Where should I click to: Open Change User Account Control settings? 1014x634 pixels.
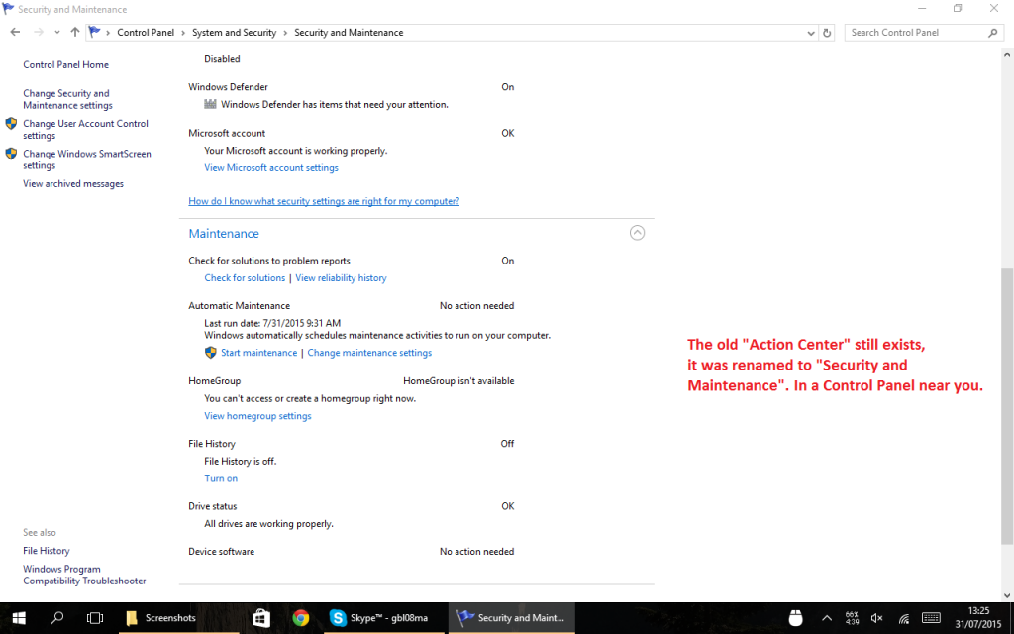click(85, 130)
